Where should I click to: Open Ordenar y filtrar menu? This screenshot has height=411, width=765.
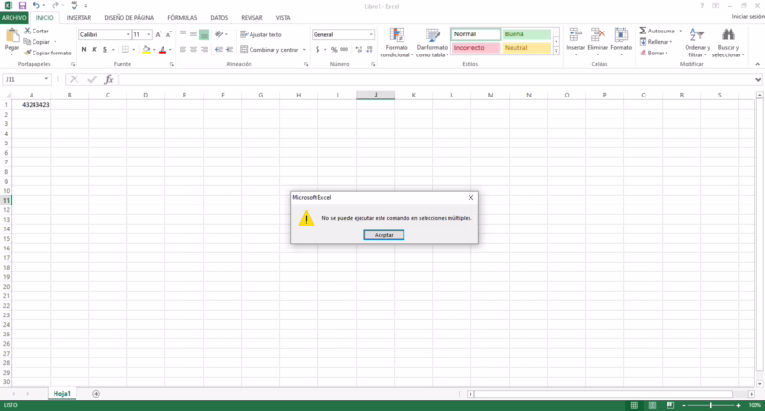697,43
